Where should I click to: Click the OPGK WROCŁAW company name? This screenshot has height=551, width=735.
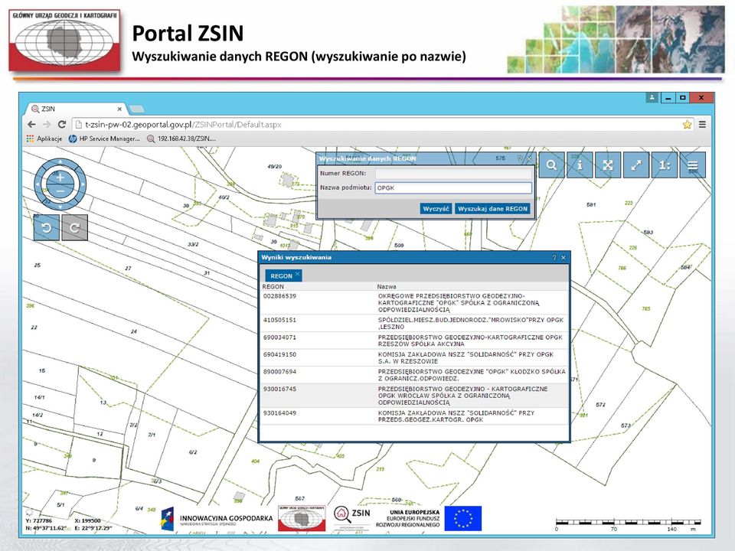[462, 396]
